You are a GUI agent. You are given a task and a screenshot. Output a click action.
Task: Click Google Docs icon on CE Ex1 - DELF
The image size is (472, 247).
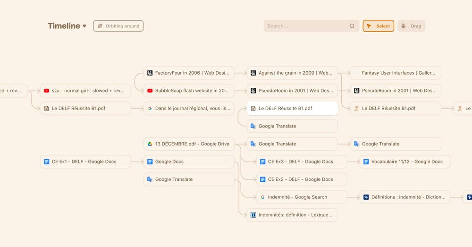[x=46, y=162]
